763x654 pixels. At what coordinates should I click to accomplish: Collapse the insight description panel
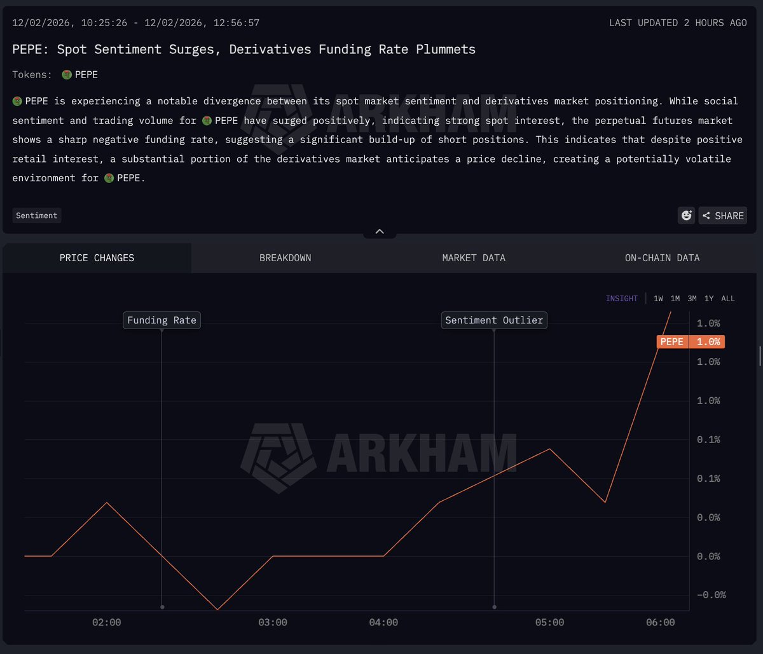[x=380, y=231]
